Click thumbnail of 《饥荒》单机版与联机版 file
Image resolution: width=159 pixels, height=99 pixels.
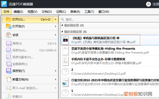65,40
